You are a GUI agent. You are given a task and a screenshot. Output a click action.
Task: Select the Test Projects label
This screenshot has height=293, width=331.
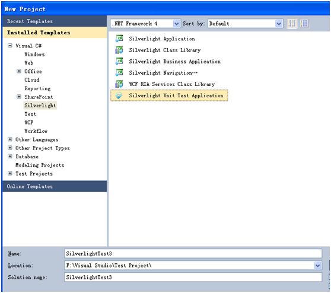34,174
